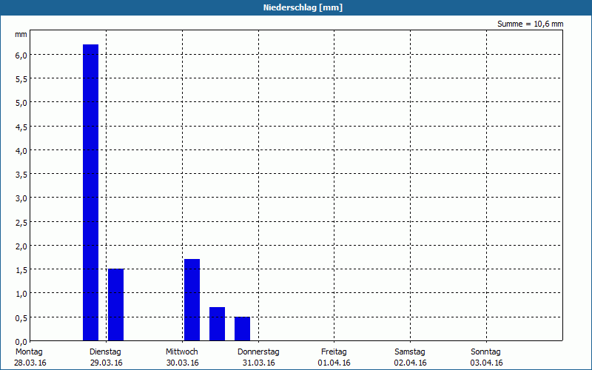The width and height of the screenshot is (592, 370).
Task: Click the Niederschlag [mm] chart title
Action: tap(303, 7)
